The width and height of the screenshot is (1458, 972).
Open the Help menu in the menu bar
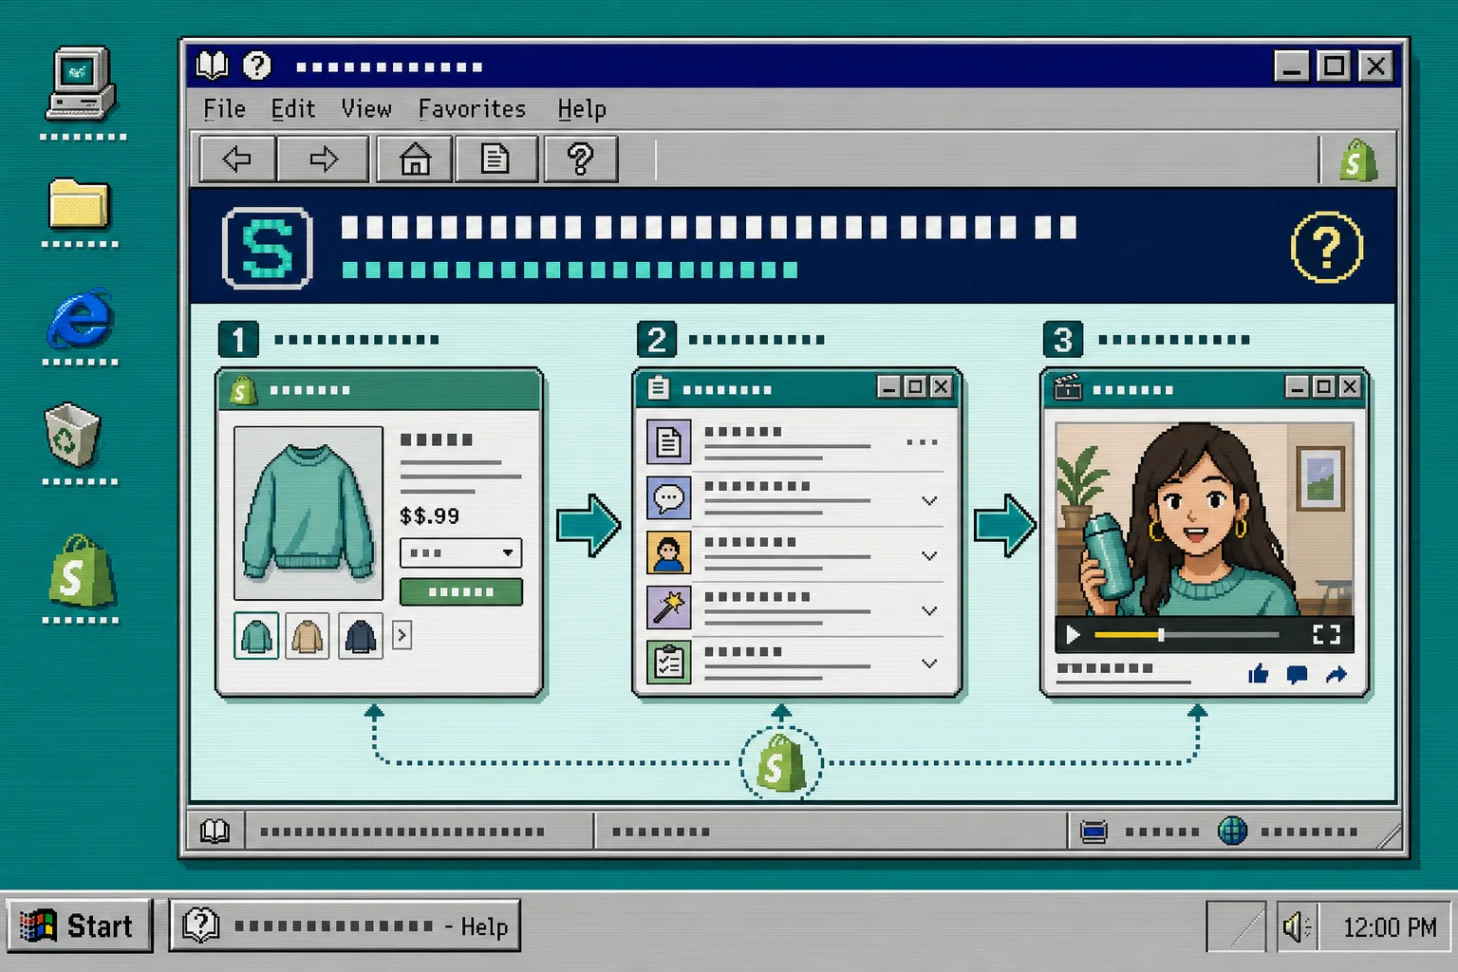coord(582,109)
